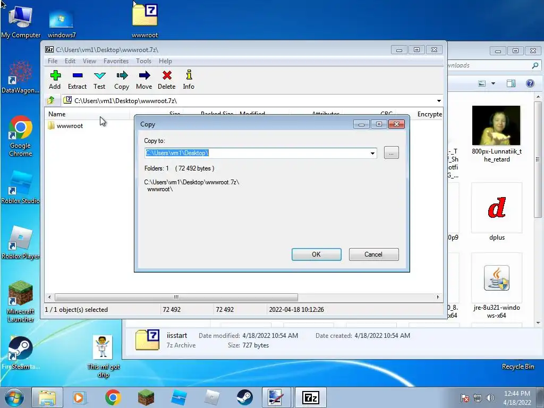
Task: Open Chrome from the taskbar
Action: pos(113,397)
